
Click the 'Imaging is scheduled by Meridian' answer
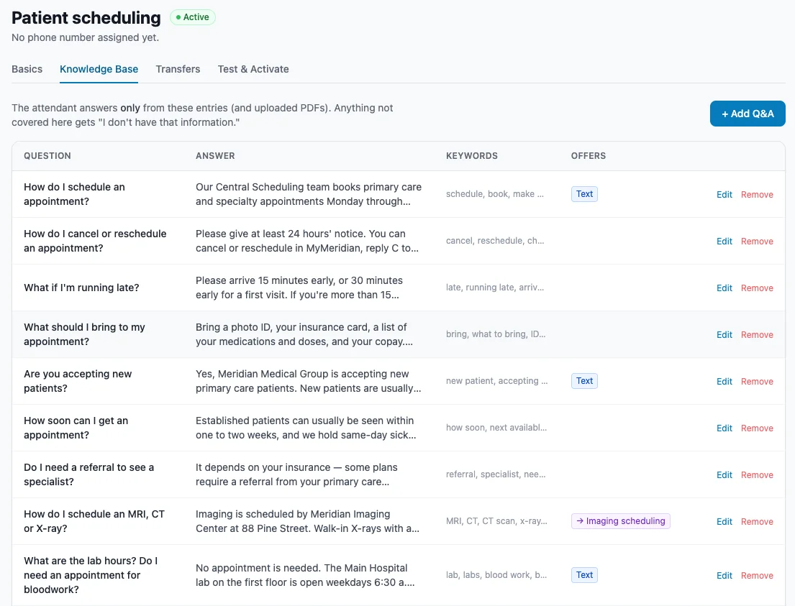pos(308,521)
